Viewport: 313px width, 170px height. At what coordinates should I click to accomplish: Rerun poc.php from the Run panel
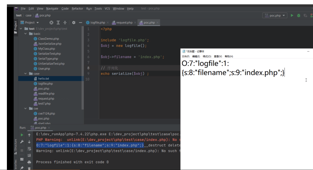click(22, 135)
